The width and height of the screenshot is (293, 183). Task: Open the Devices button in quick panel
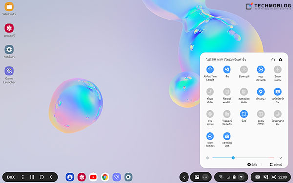276,165
